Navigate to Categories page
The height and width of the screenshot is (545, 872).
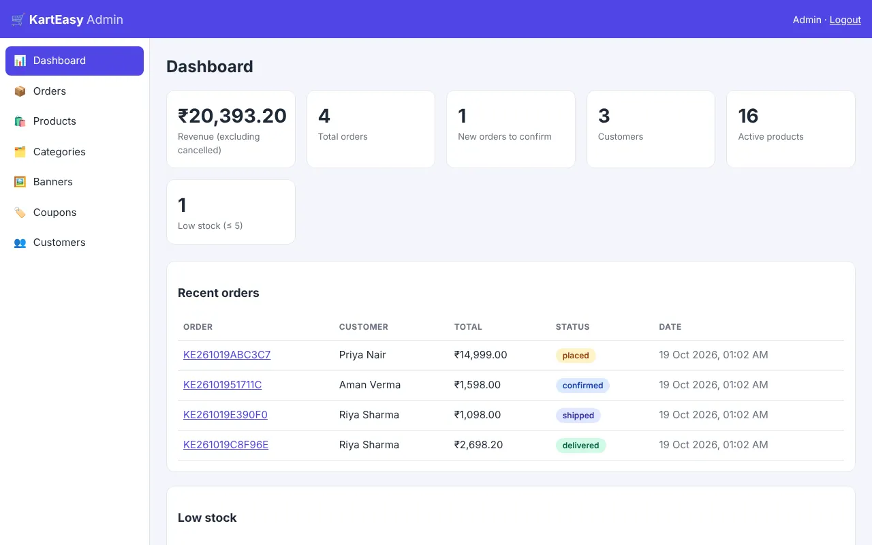pos(74,152)
